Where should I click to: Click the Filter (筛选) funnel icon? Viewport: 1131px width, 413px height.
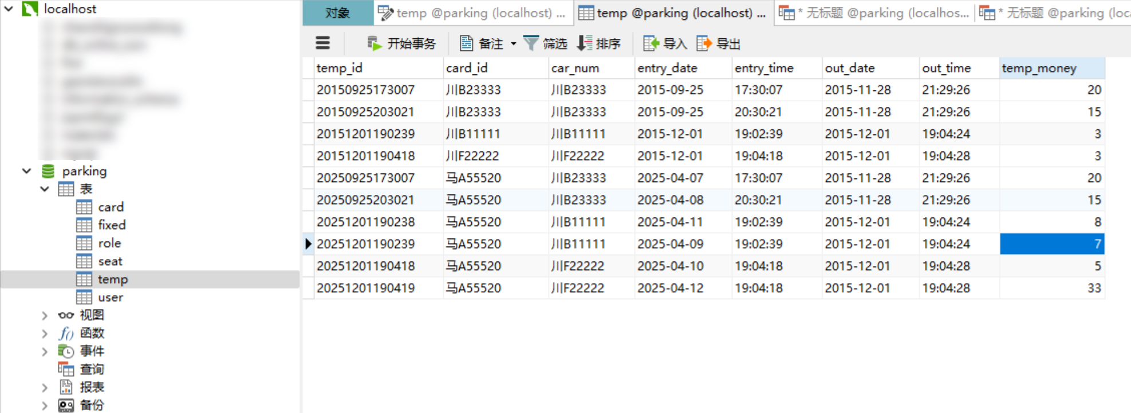531,43
